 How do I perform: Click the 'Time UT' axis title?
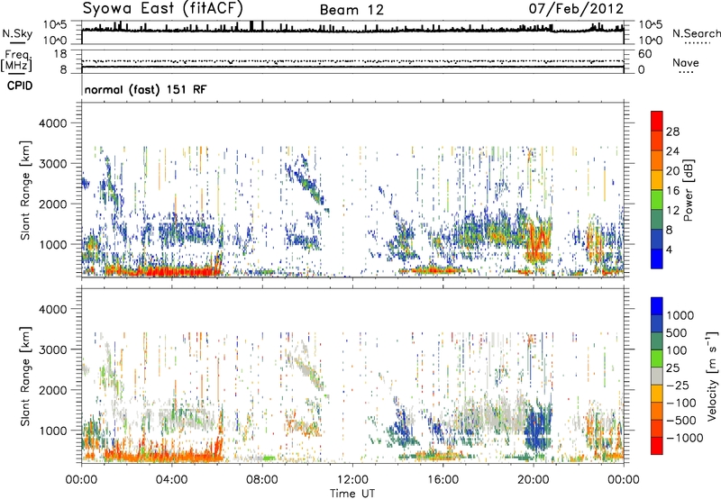coord(352,494)
